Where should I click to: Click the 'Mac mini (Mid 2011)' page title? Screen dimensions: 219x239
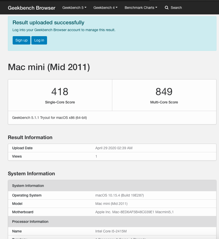click(49, 67)
